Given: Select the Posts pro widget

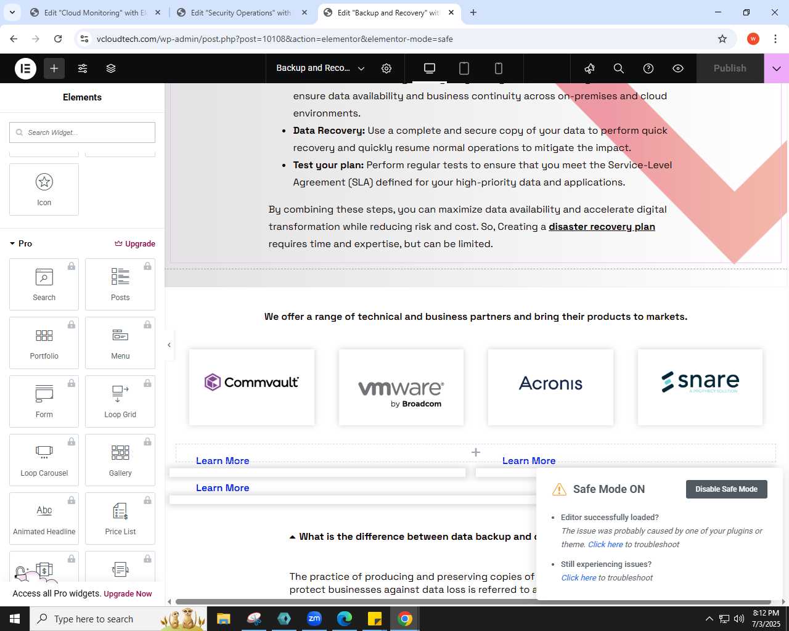Looking at the screenshot, I should (x=120, y=284).
